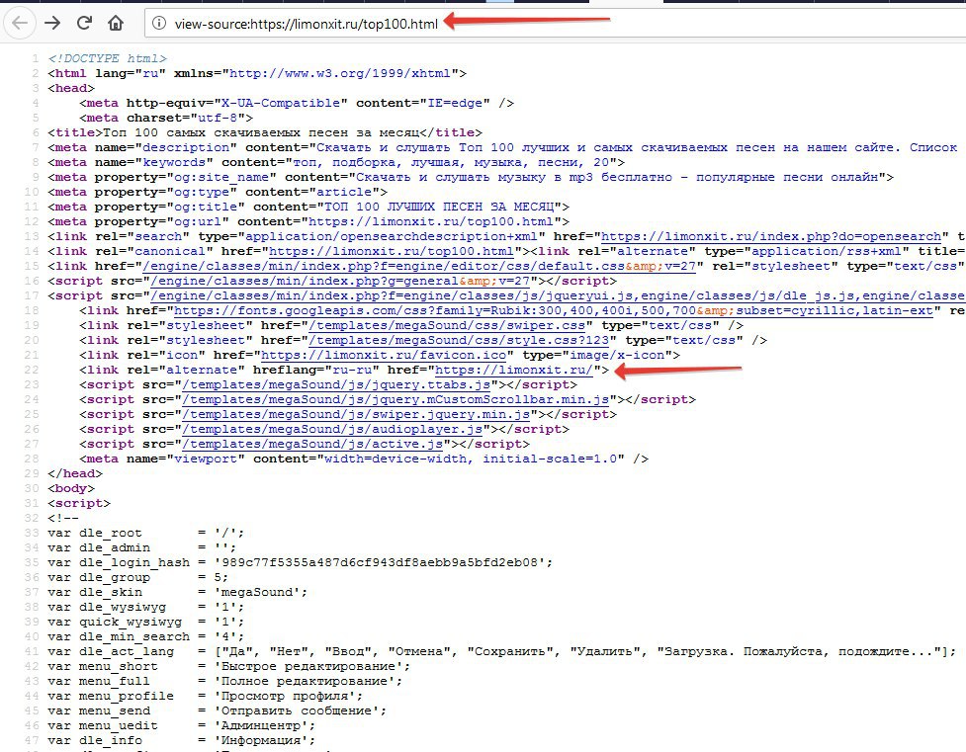Click the browser Back arrow
Image resolution: width=966 pixels, height=752 pixels.
[x=20, y=24]
